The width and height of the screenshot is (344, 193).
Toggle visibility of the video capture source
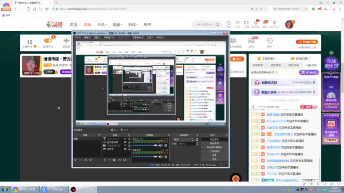(125, 145)
